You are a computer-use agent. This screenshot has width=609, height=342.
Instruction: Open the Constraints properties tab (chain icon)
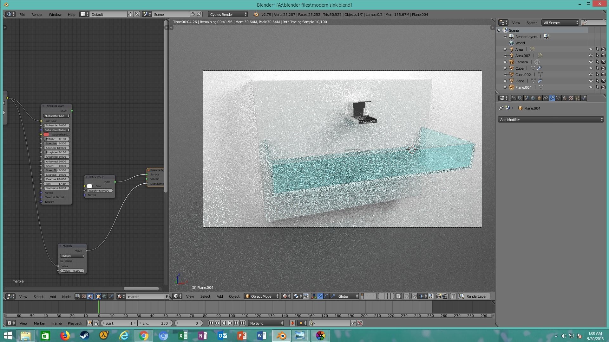pyautogui.click(x=546, y=98)
